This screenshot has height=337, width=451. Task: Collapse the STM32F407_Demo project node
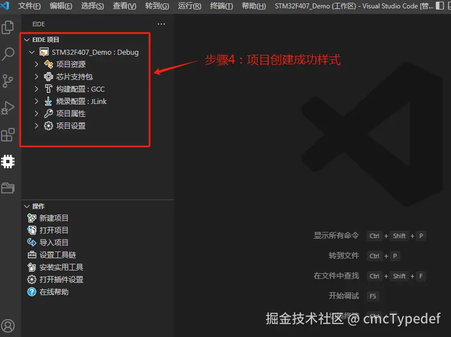(32, 52)
